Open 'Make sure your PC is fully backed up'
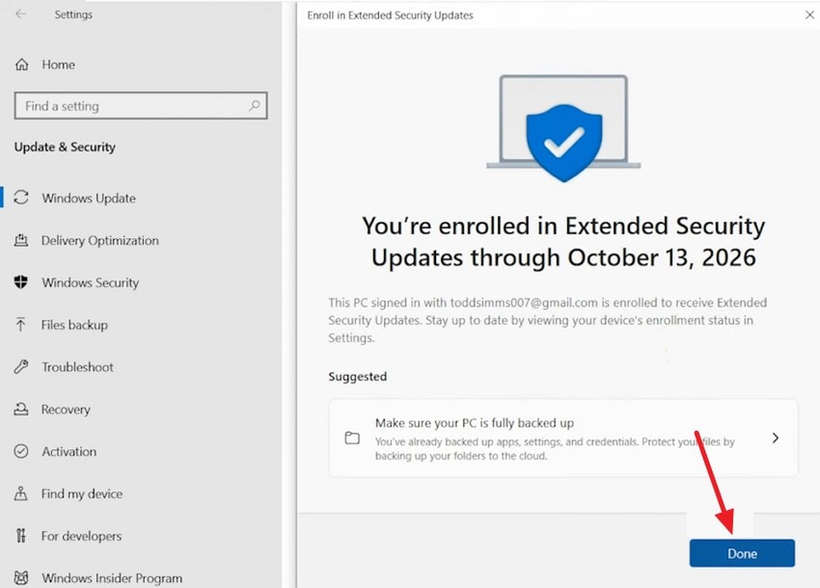The height and width of the screenshot is (588, 820). 563,438
